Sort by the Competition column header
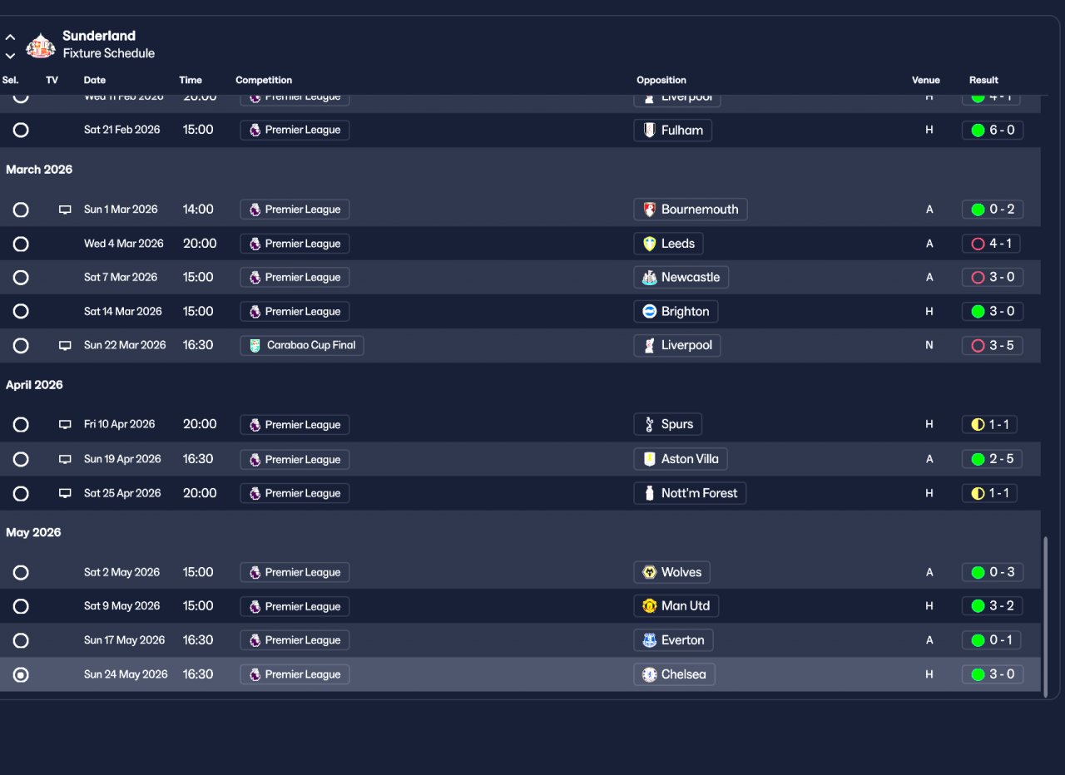This screenshot has height=775, width=1065. pyautogui.click(x=264, y=81)
